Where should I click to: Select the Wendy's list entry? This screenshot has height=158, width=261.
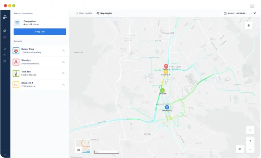tap(40, 62)
